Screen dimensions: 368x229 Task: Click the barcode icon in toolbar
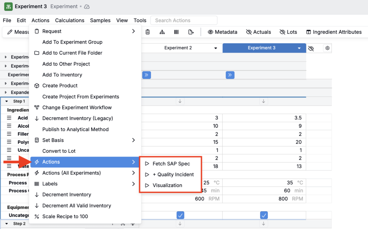[x=176, y=32]
